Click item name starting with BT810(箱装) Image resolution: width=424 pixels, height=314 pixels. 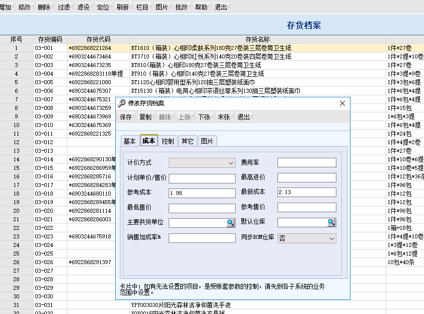(196, 65)
